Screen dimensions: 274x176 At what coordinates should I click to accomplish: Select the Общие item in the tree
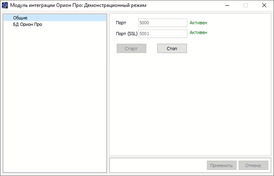(x=55, y=18)
